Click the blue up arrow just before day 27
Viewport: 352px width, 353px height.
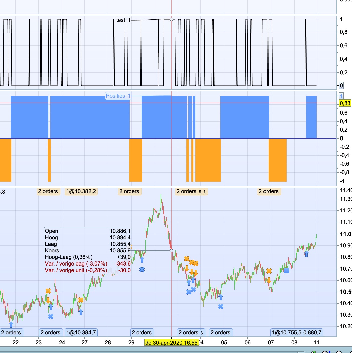pos(81,312)
